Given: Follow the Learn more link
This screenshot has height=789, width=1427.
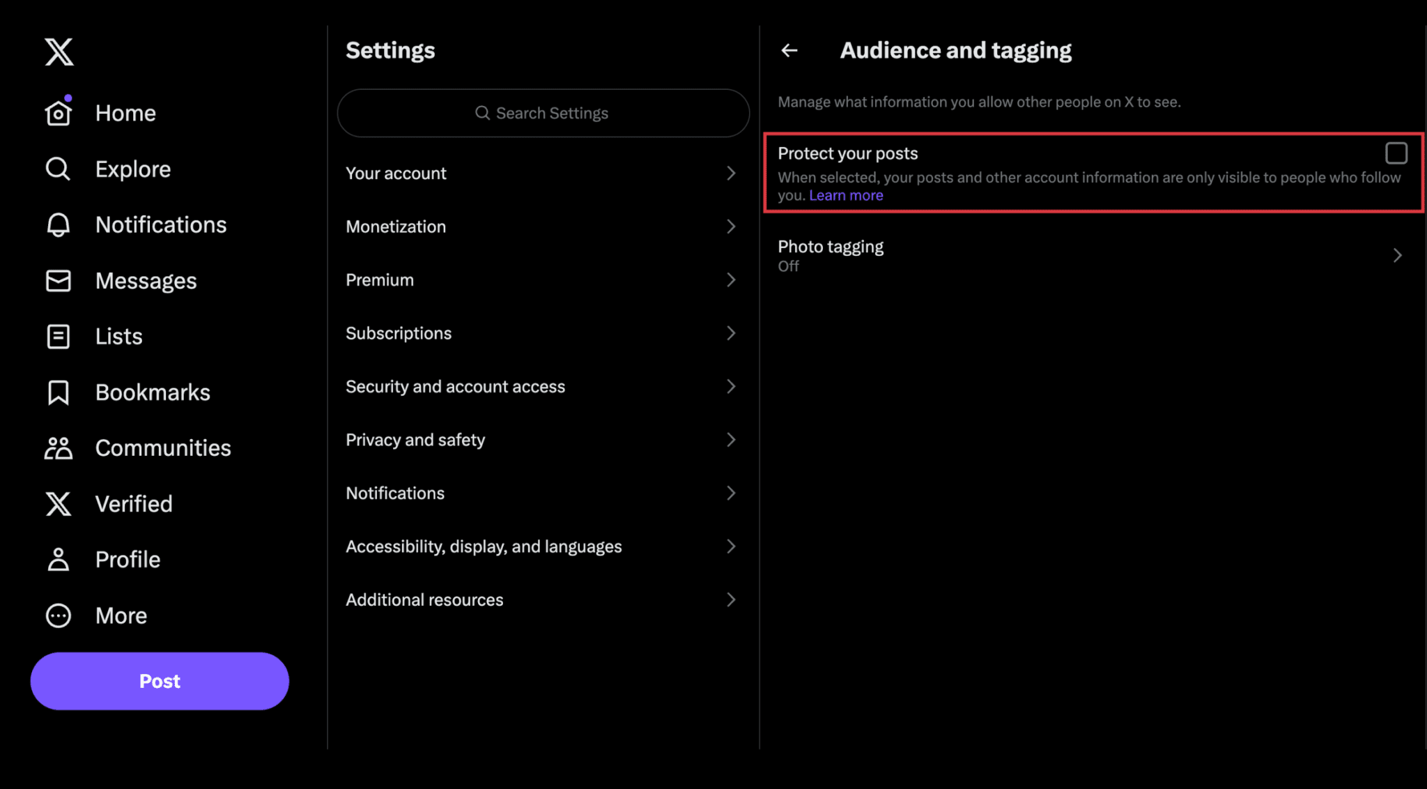Looking at the screenshot, I should (x=846, y=196).
